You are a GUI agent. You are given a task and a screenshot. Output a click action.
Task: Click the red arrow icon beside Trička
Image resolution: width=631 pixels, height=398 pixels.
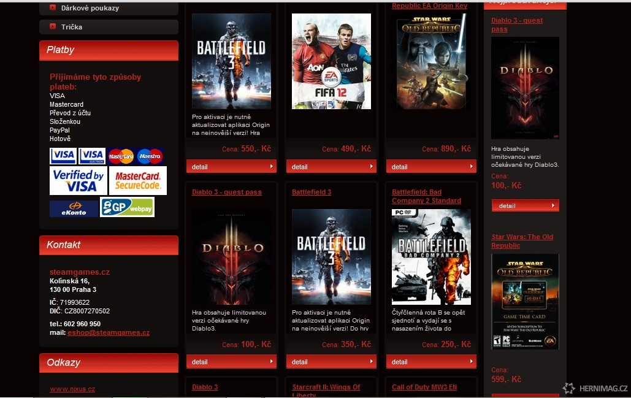(x=53, y=26)
